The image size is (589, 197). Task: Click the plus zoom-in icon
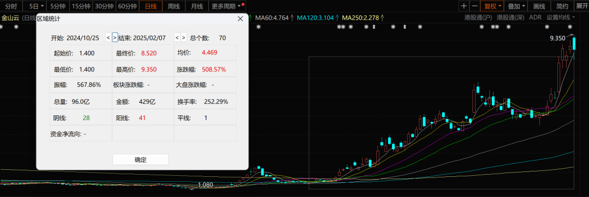click(x=464, y=6)
